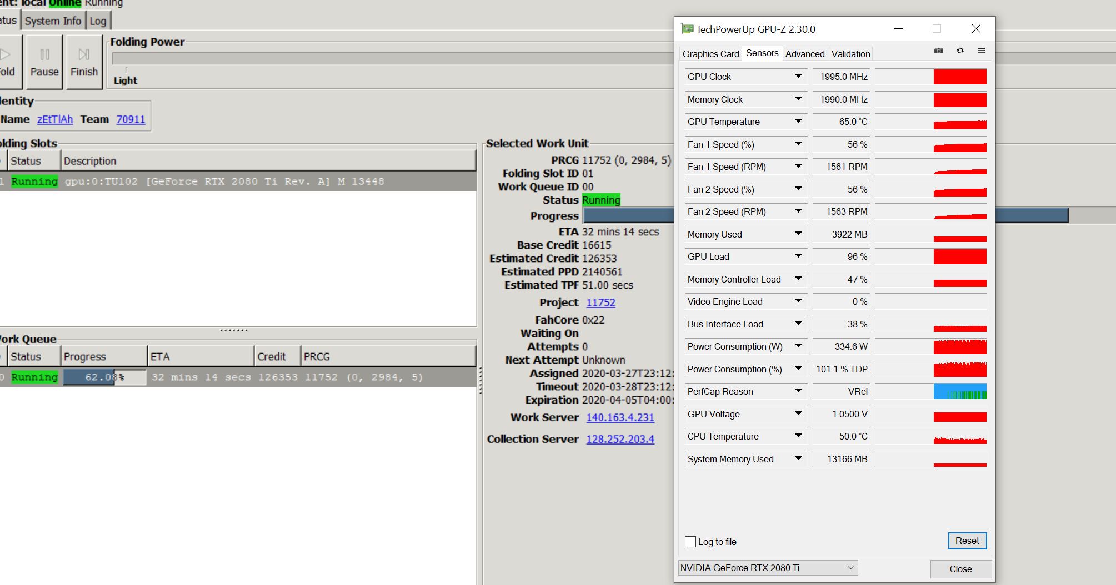Viewport: 1116px width, 585px height.
Task: Open the Power Consumption (%) dropdown
Action: coord(798,369)
